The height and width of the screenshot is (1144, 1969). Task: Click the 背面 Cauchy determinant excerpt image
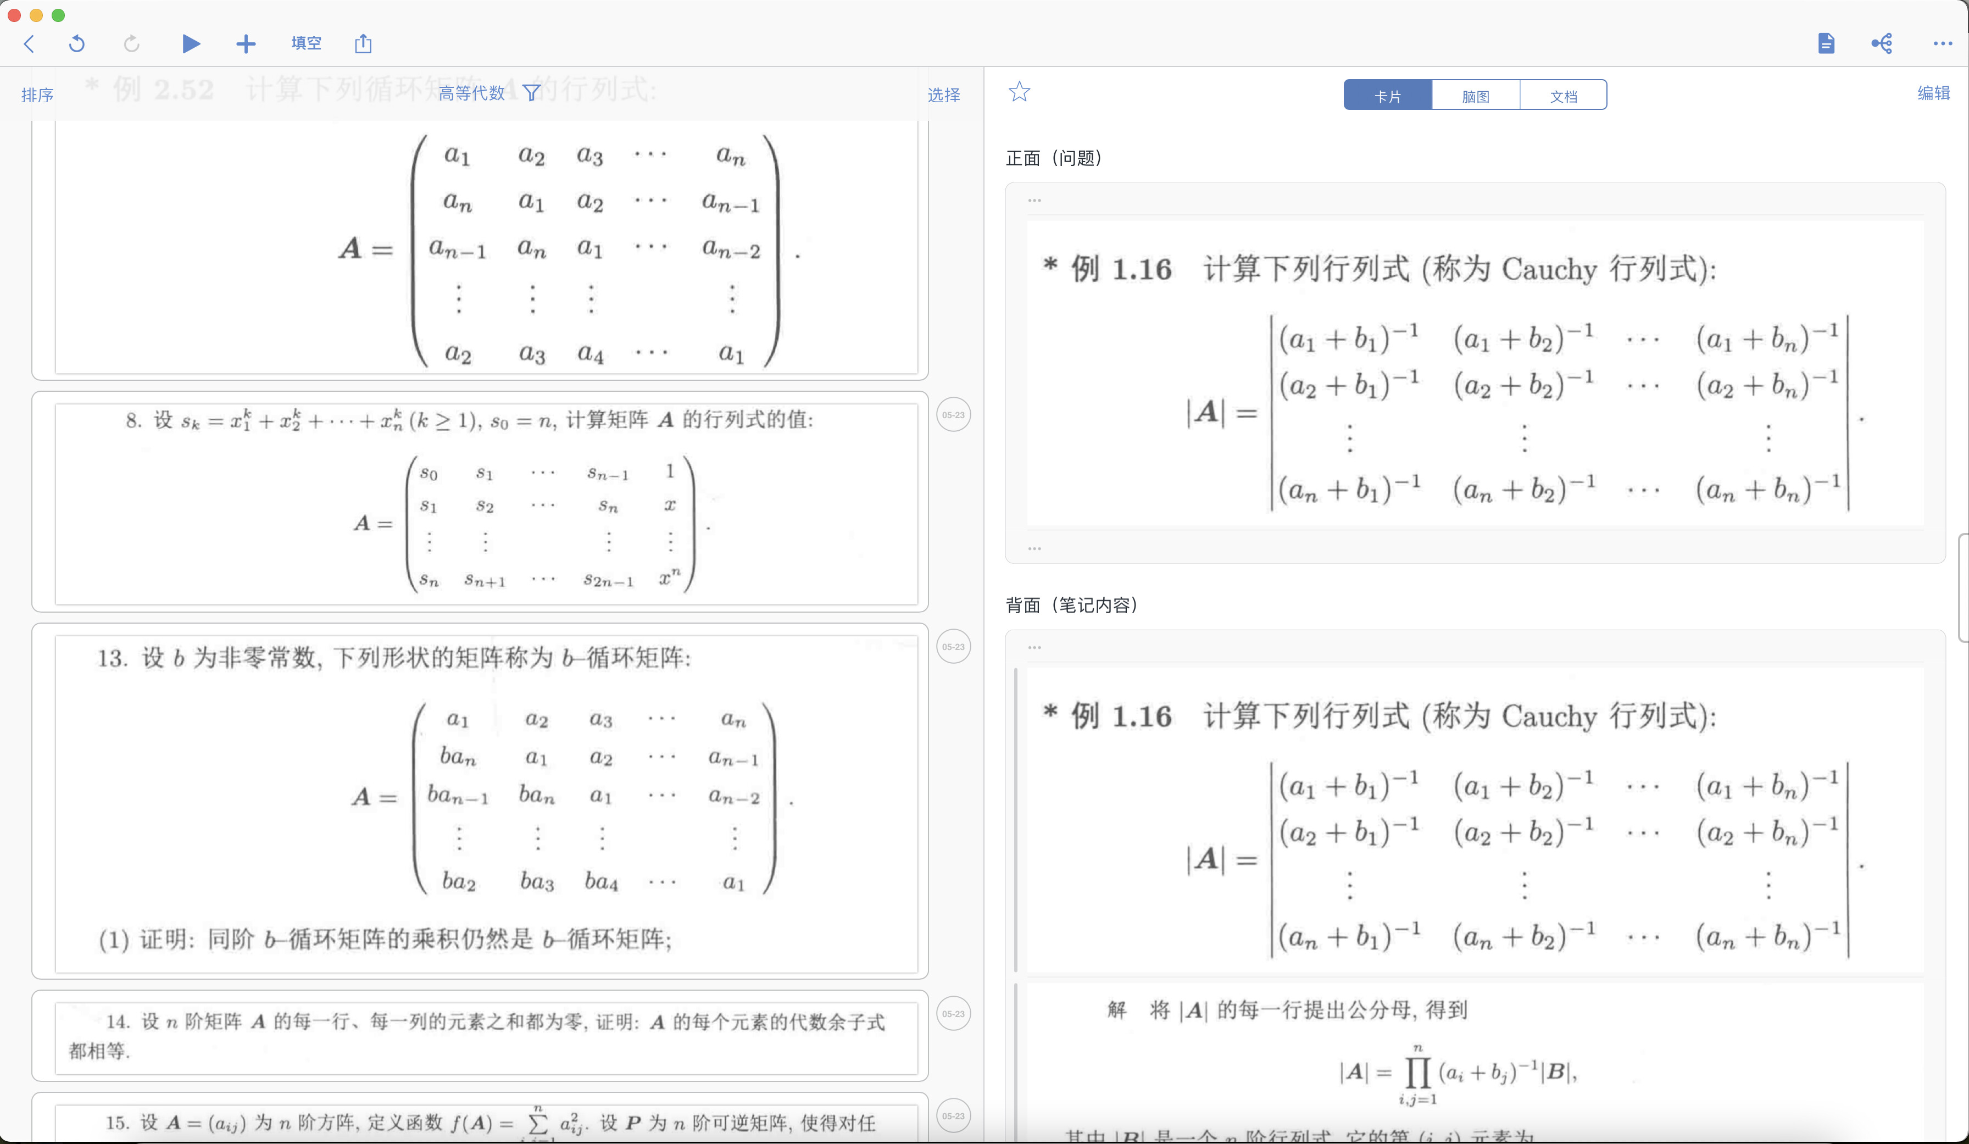[x=1475, y=820]
